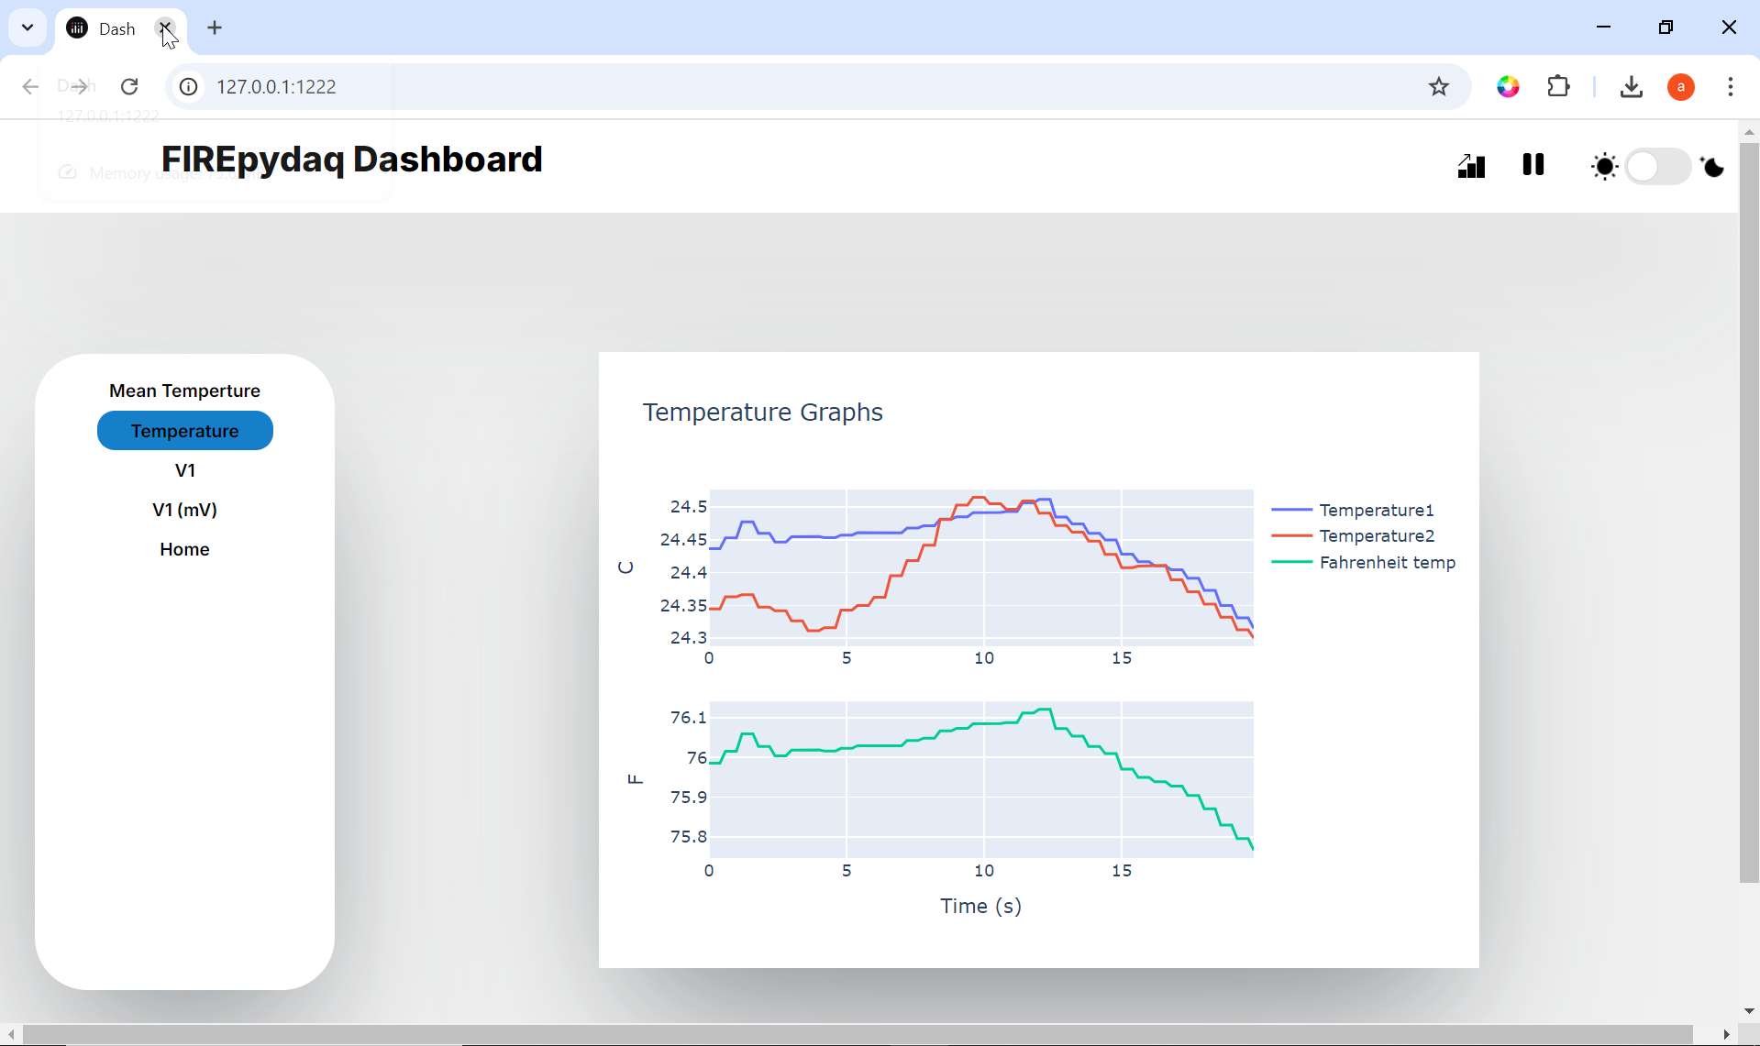The height and width of the screenshot is (1046, 1760).
Task: Toggle Fahrenheit temp trace in legend
Action: click(x=1364, y=562)
